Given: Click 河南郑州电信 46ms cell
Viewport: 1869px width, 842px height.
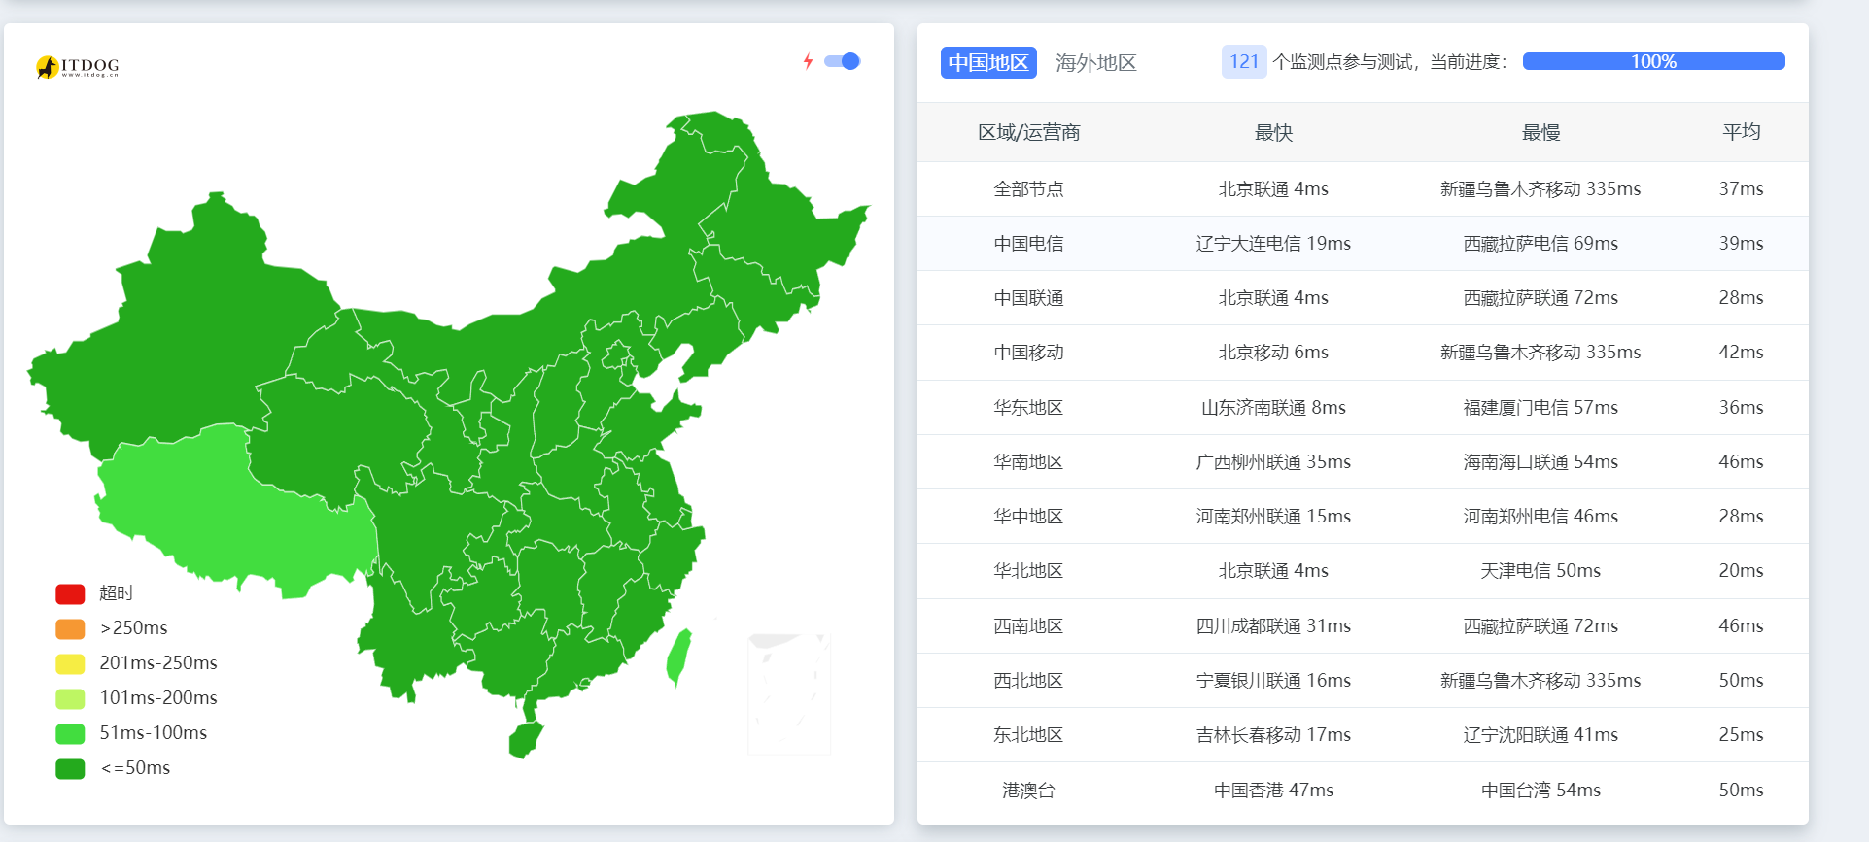Looking at the screenshot, I should click(x=1540, y=516).
